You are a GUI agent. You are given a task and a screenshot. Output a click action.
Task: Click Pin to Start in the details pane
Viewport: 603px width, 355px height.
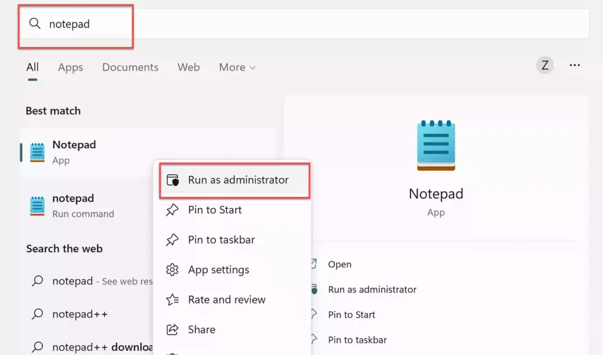pos(352,314)
